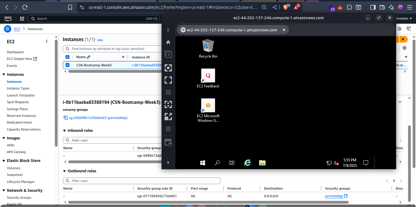This screenshot has width=416, height=207.
Task: Collapse the Elastic Block Store section
Action: 4,161
